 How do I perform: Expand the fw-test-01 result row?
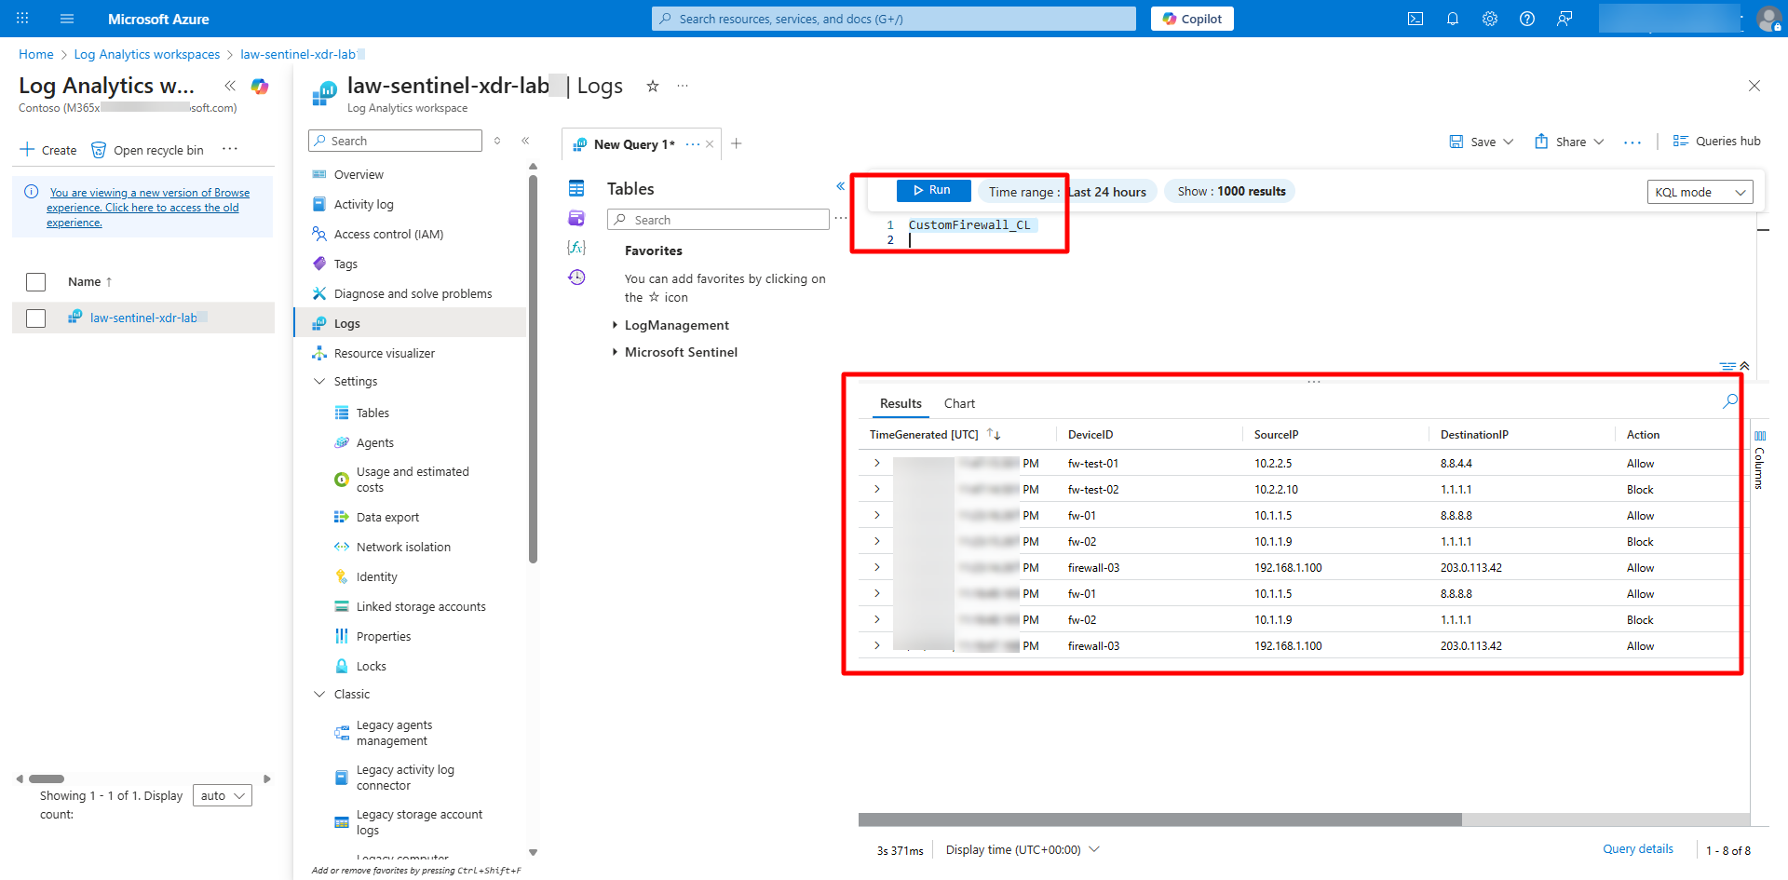click(876, 463)
